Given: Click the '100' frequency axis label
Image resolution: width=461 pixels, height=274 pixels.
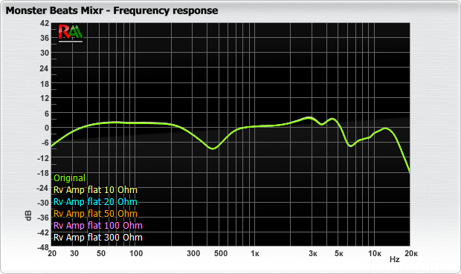Looking at the screenshot, I should coord(136,253).
